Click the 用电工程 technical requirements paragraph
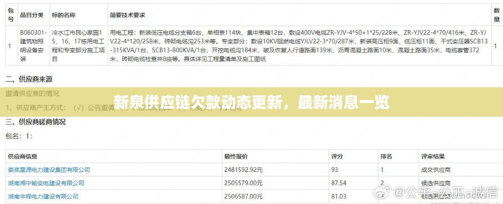The width and height of the screenshot is (503, 204). [299, 46]
